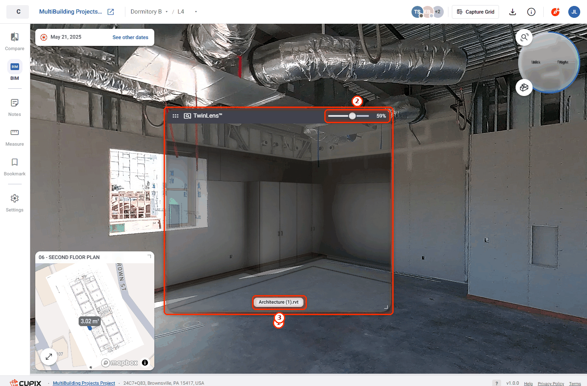
Task: Click the download icon
Action: (x=513, y=12)
